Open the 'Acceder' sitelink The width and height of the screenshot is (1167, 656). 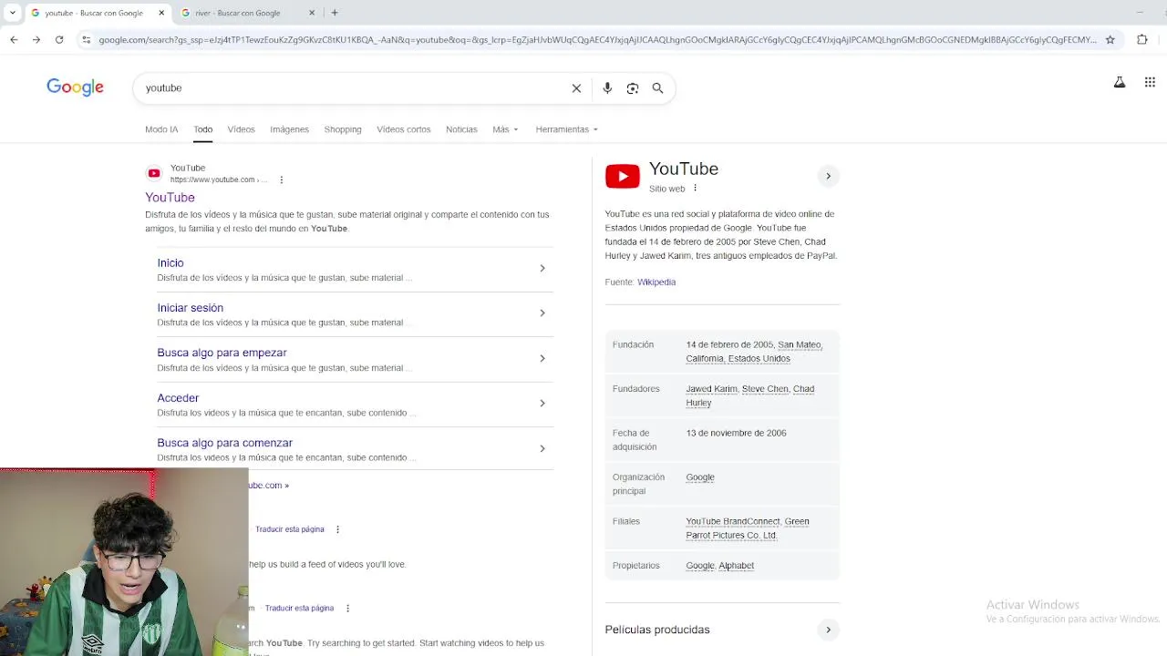(178, 398)
